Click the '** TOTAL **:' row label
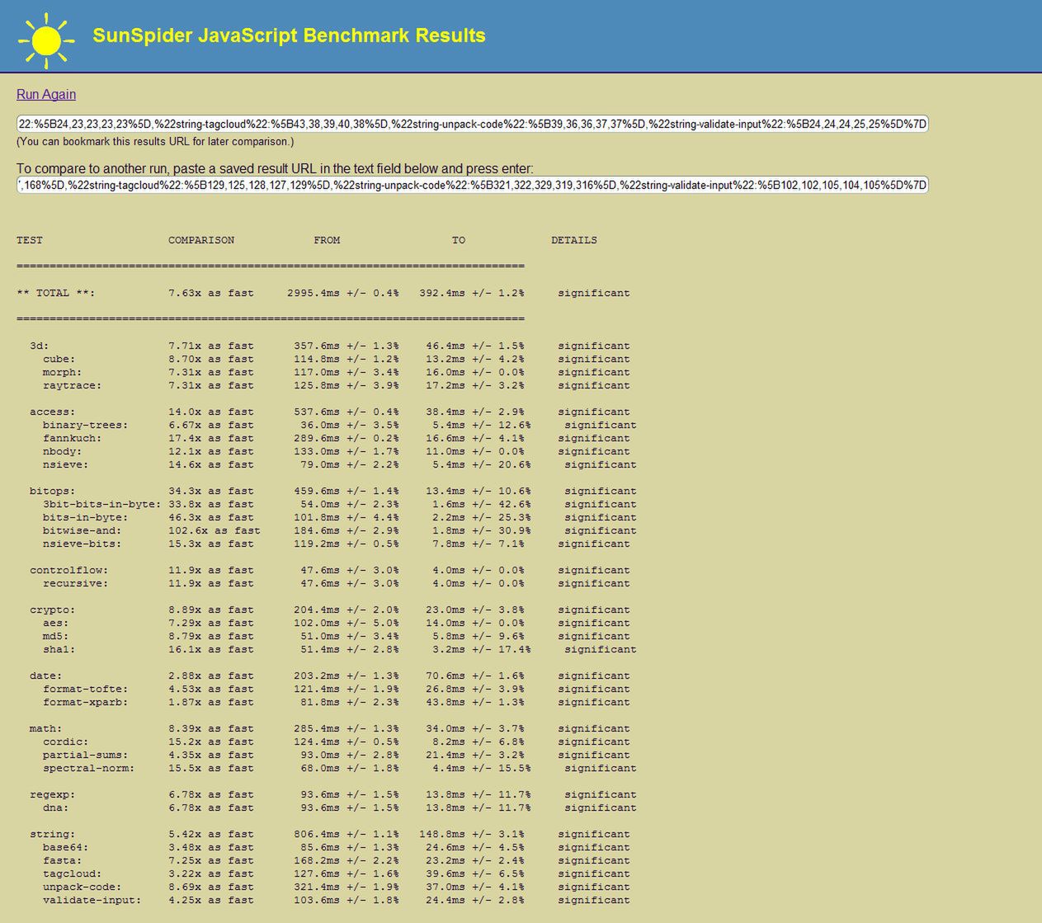The height and width of the screenshot is (923, 1042). tap(56, 294)
